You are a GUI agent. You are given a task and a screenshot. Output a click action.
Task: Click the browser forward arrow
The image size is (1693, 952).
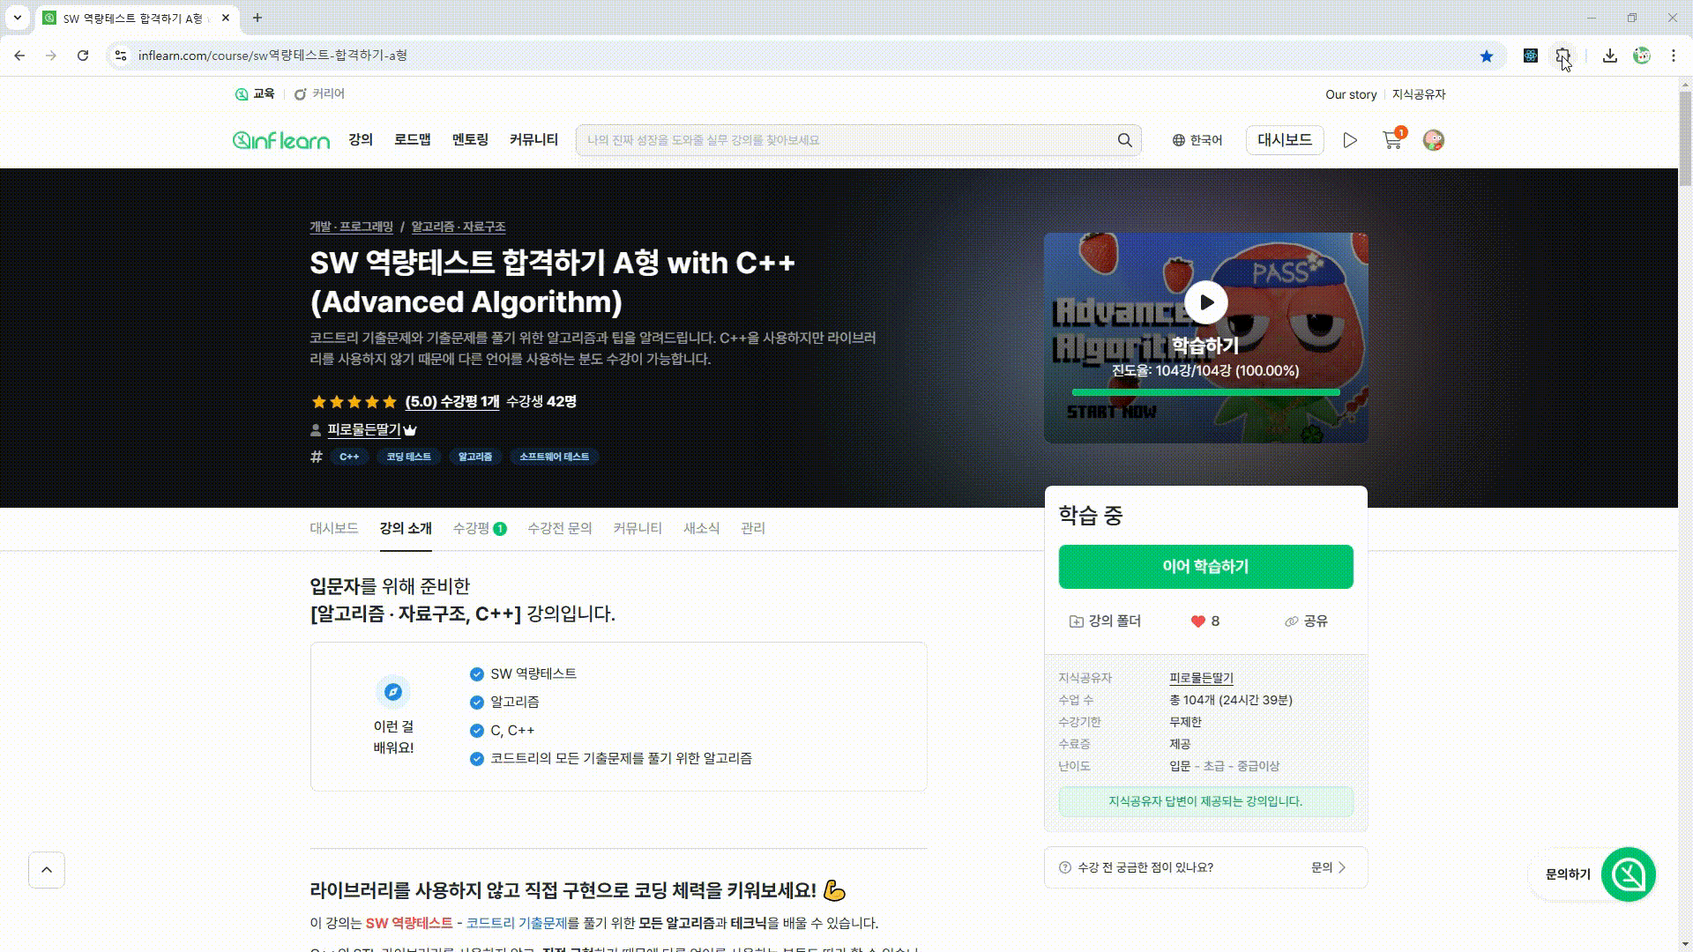51,56
